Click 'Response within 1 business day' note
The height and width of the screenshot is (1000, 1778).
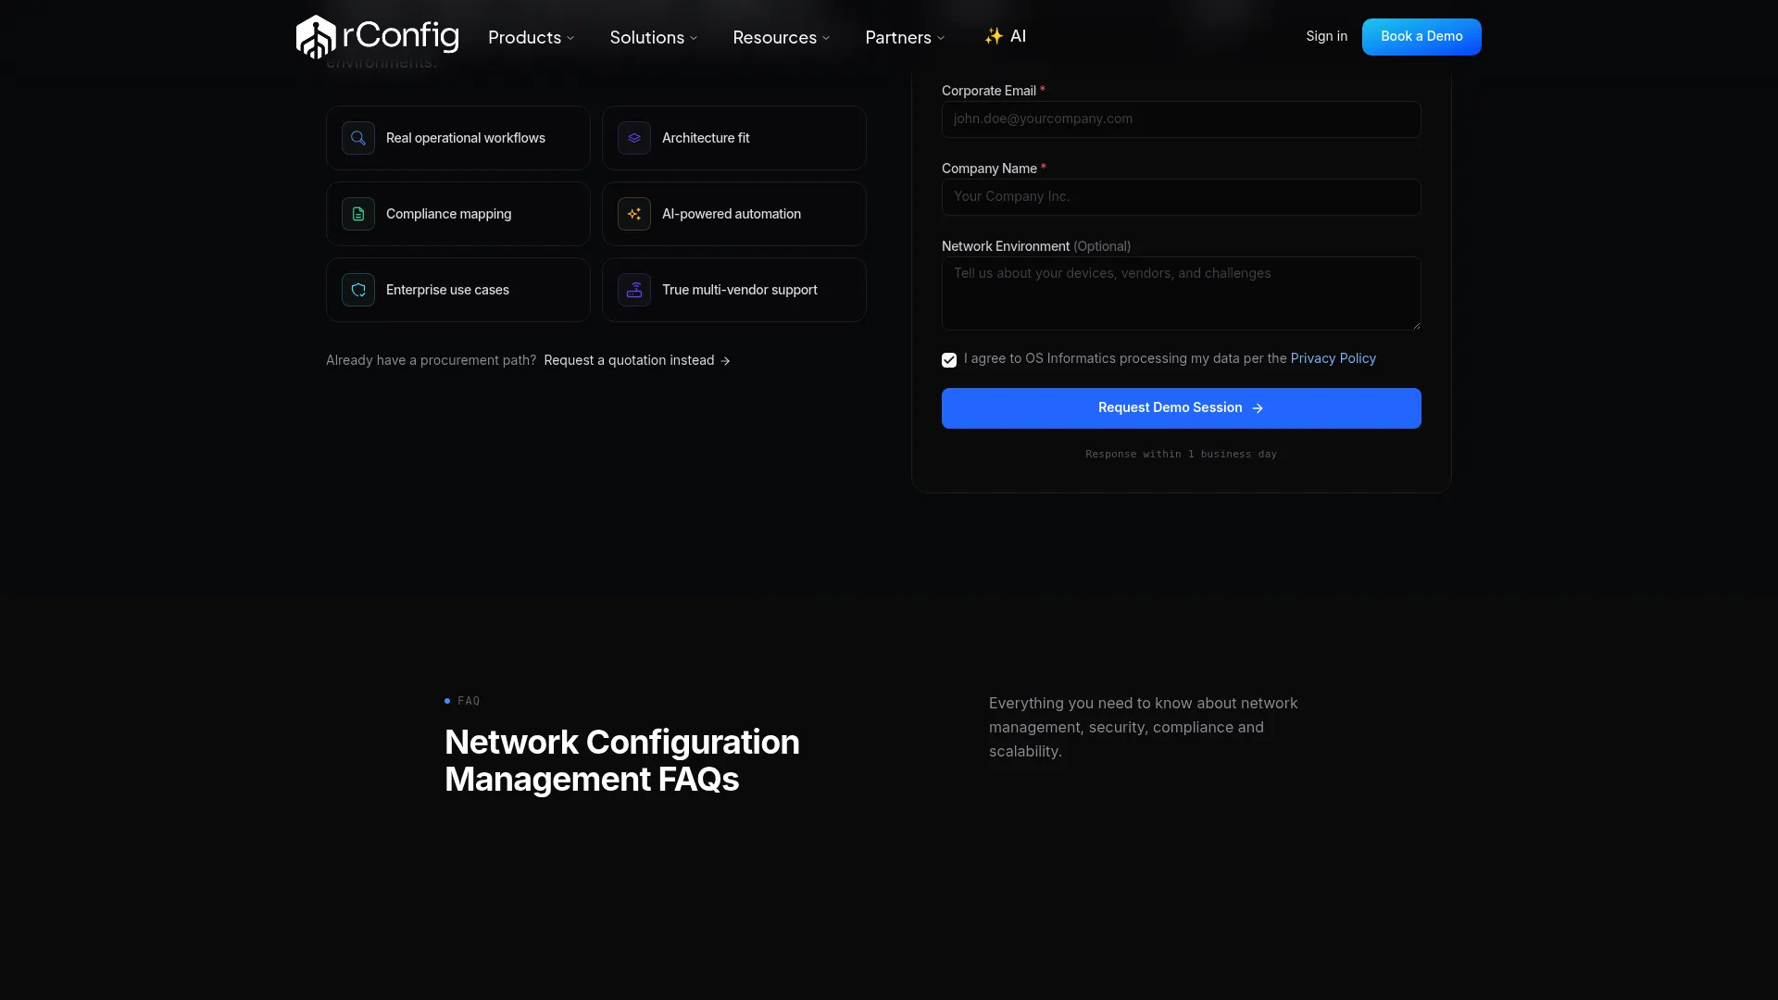(x=1181, y=455)
